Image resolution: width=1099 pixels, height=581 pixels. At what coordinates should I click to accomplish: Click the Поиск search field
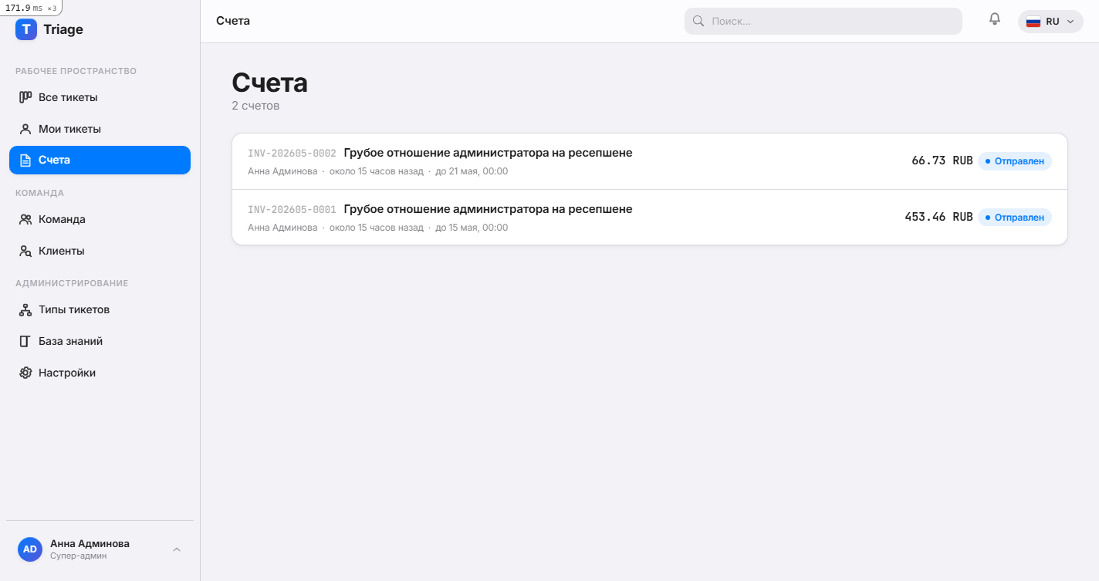coord(823,22)
